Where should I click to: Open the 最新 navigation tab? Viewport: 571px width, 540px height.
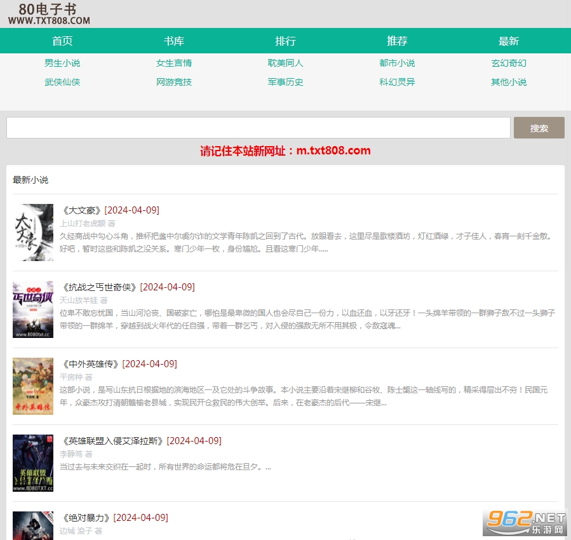pos(509,41)
